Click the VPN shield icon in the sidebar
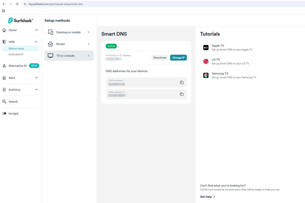305x203 pixels. (x=4, y=42)
